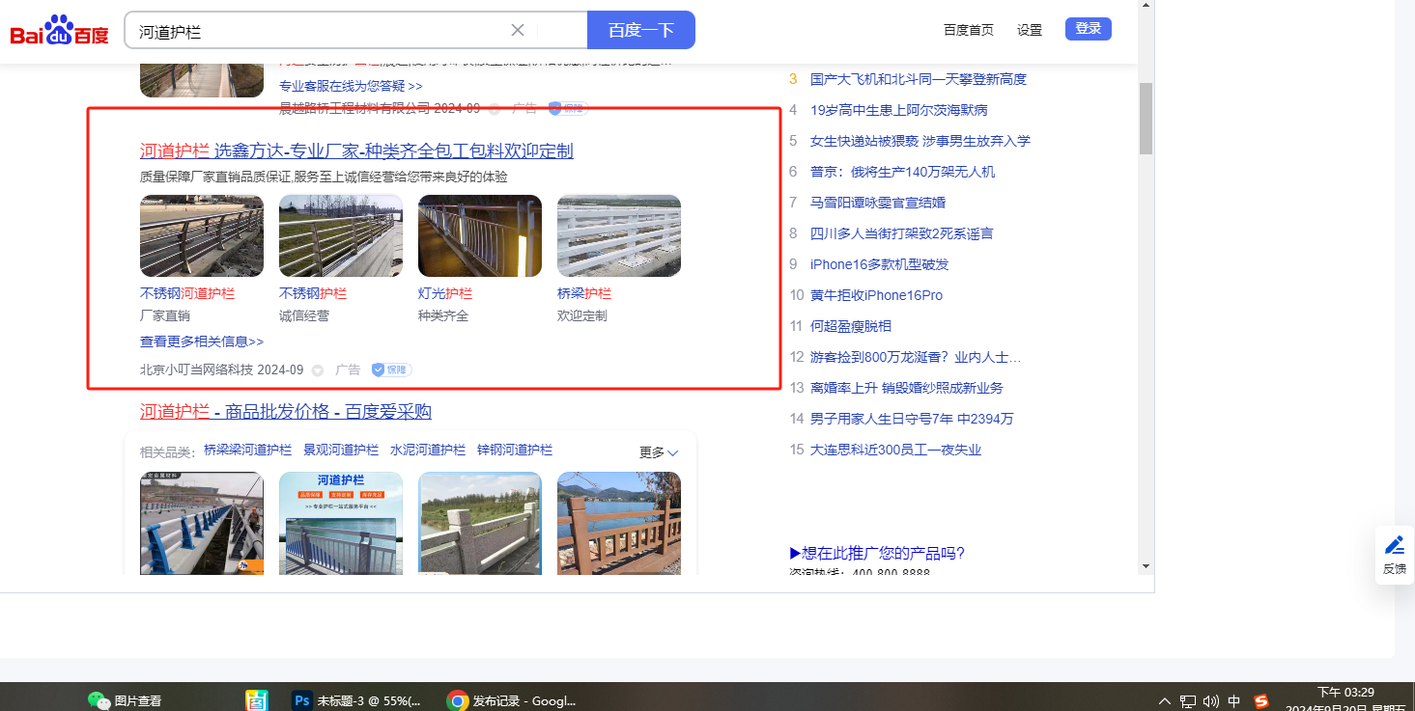Open the 不锈钢护栏 诚信经营 thumbnail image

(341, 236)
